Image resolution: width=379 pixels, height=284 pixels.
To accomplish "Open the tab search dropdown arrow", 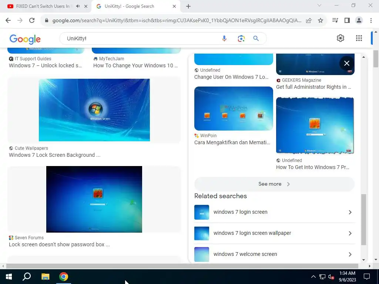I will 319,5.
